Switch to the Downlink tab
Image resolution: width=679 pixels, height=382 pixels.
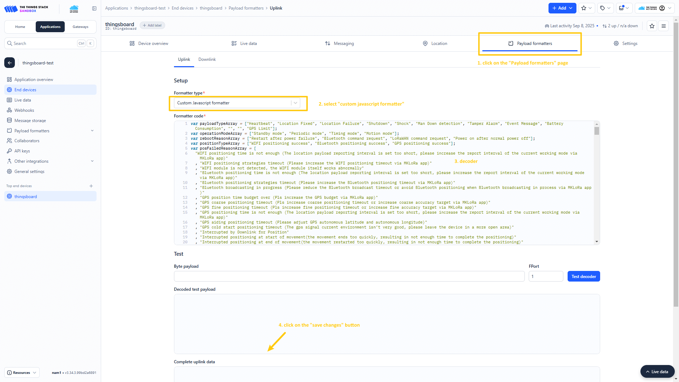(x=207, y=59)
